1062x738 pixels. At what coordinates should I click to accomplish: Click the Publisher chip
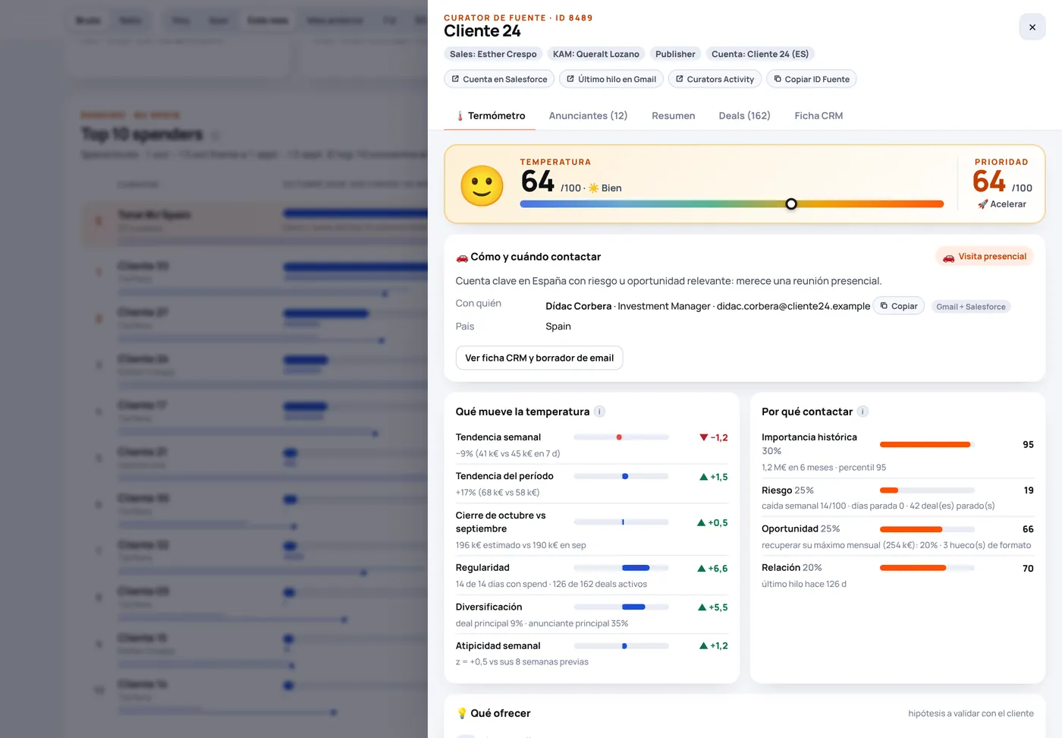pyautogui.click(x=675, y=54)
